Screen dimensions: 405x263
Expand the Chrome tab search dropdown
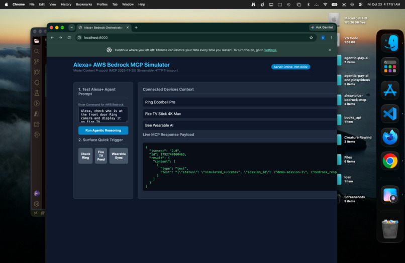pos(71,28)
